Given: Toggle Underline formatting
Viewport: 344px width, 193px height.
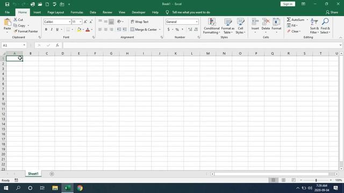Looking at the screenshot, I should coord(57,29).
